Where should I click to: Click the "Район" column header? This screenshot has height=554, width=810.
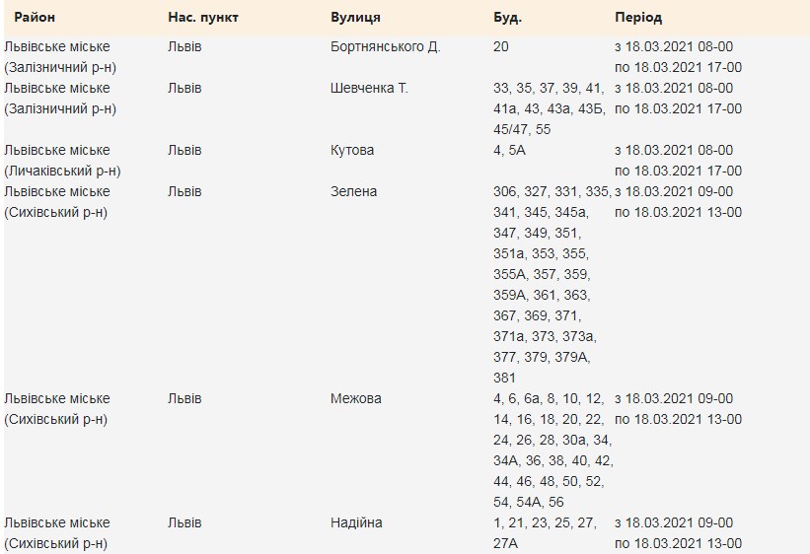[35, 18]
